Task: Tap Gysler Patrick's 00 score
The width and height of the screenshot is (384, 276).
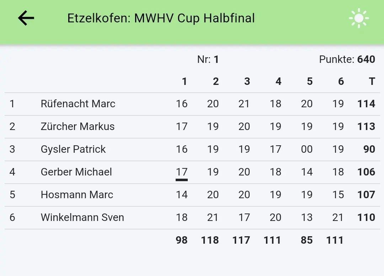Action: [x=306, y=149]
